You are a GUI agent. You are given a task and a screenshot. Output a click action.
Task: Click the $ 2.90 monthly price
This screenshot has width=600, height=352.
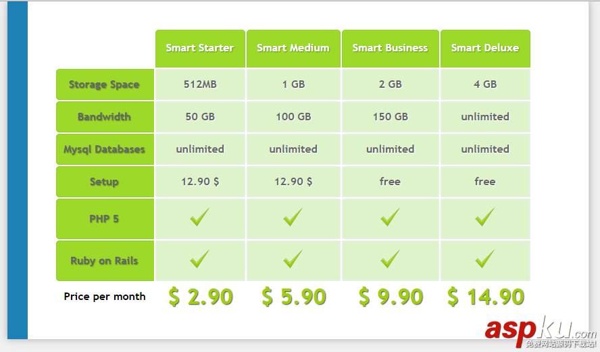(x=201, y=297)
